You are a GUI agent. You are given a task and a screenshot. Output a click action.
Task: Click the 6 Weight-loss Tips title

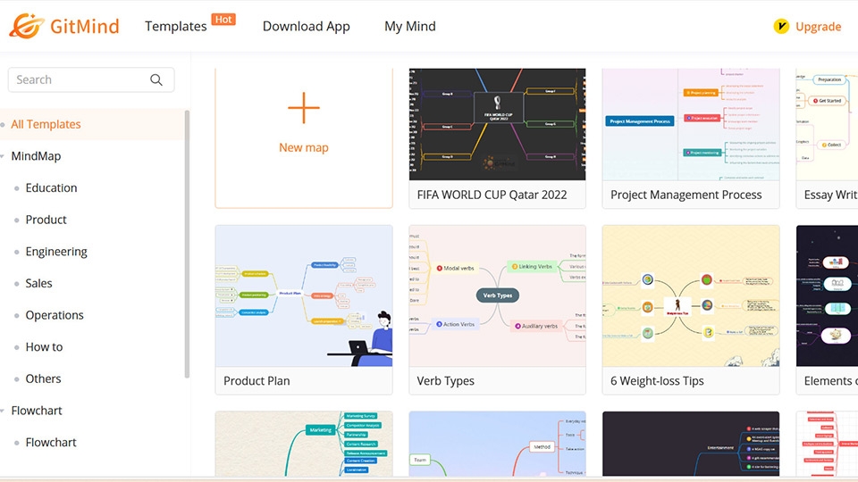[657, 381]
